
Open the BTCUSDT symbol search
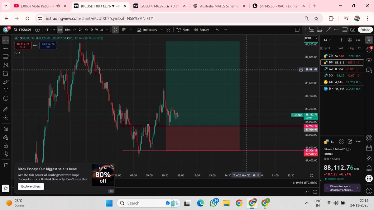tap(22, 30)
